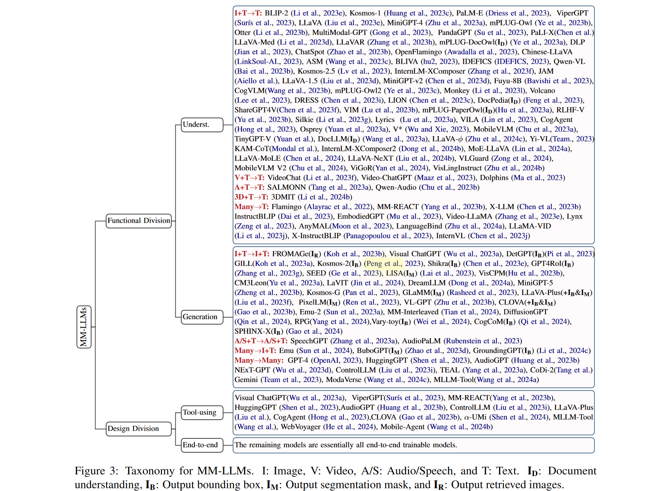
Task: Open the Video-ChatGPT citation Maaz et al., 2023
Action: pyautogui.click(x=445, y=178)
